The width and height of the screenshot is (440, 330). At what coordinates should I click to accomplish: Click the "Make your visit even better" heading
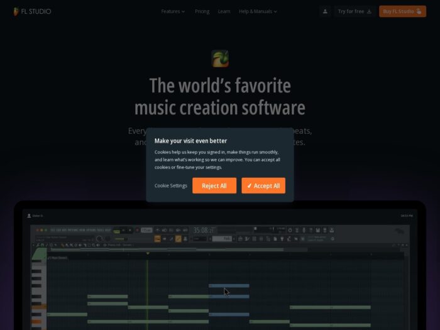tap(190, 141)
